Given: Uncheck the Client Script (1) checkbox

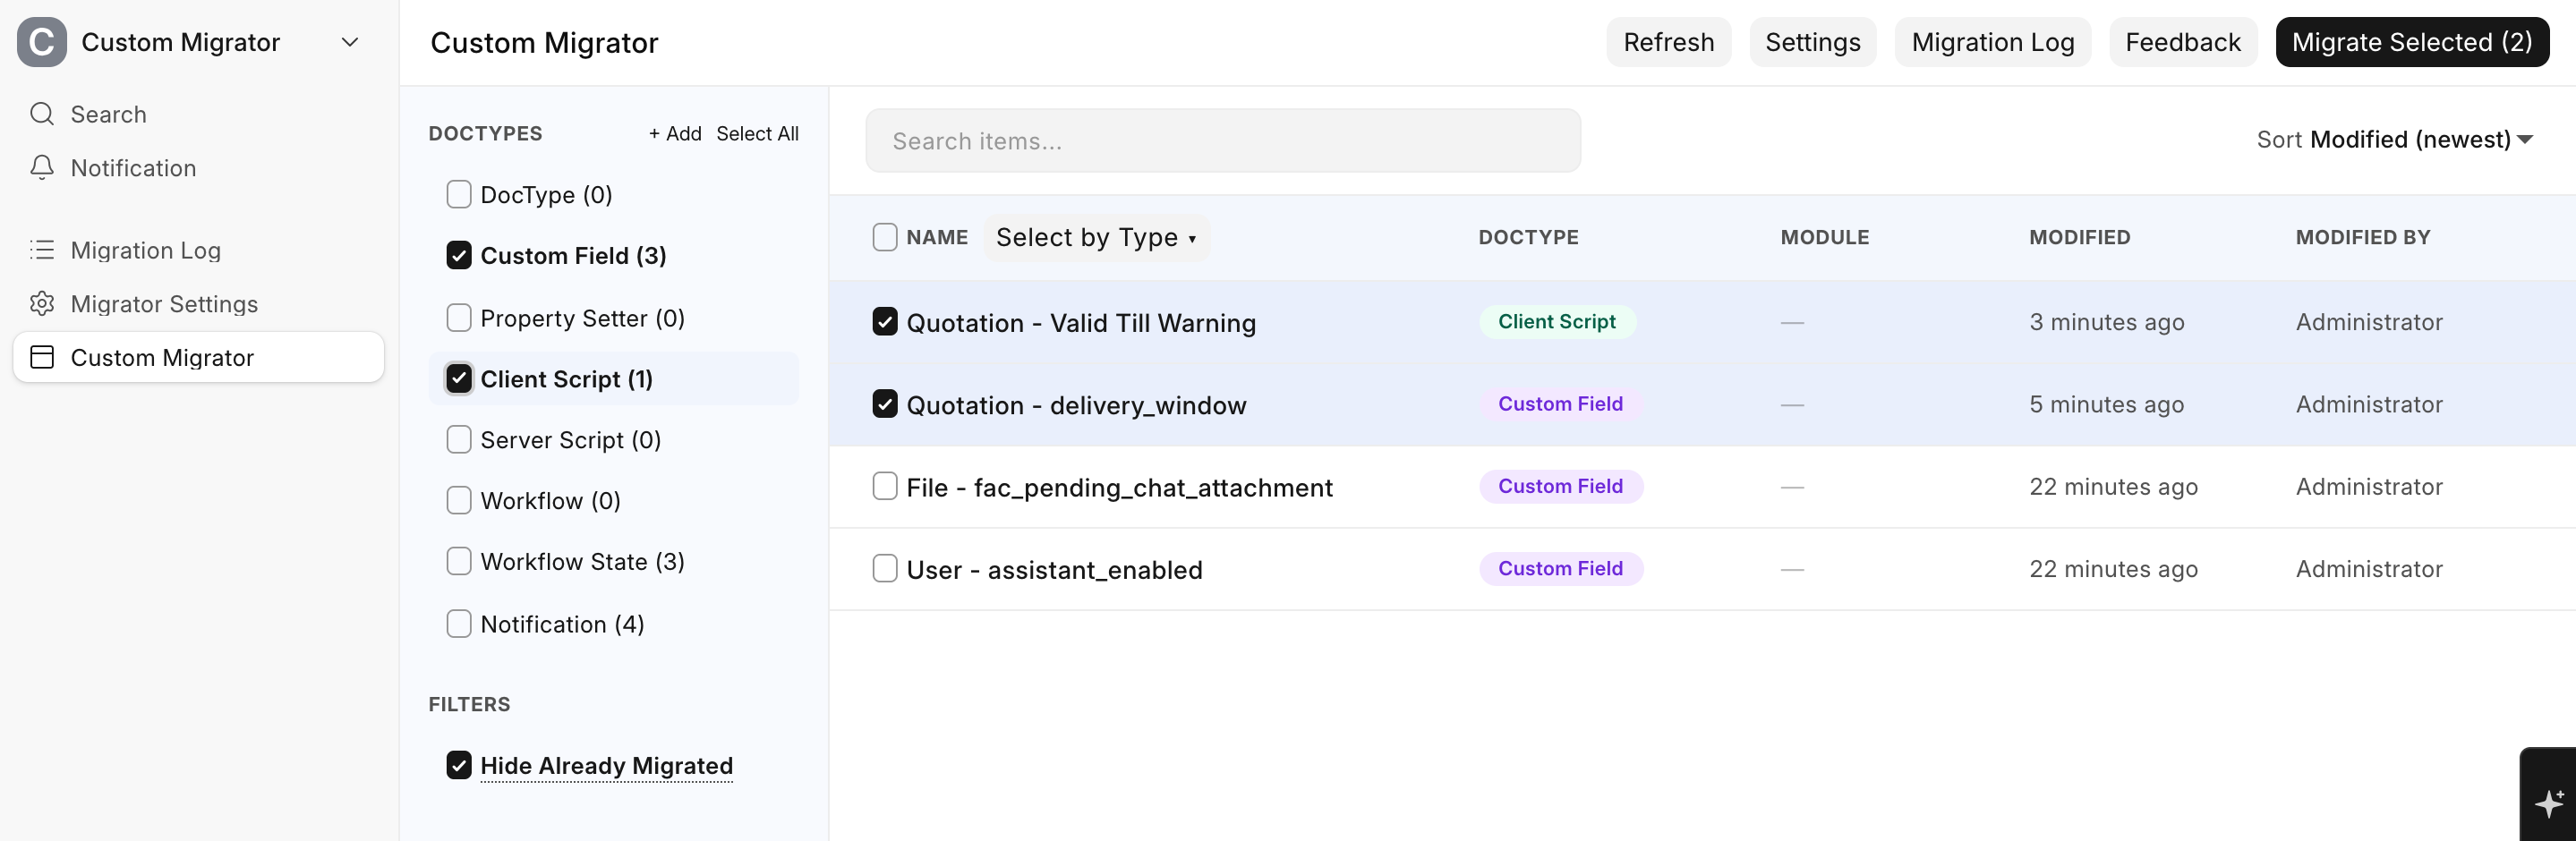Looking at the screenshot, I should coord(459,379).
